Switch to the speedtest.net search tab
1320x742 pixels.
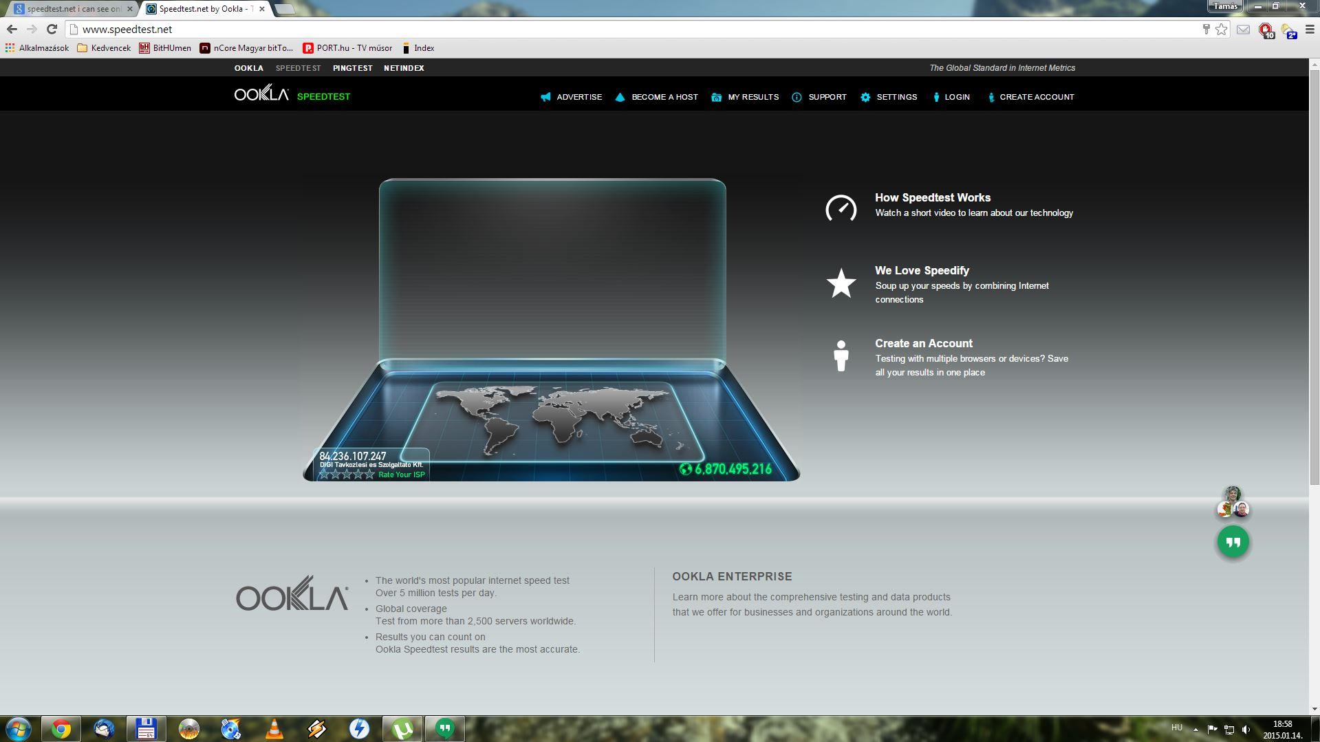(73, 9)
